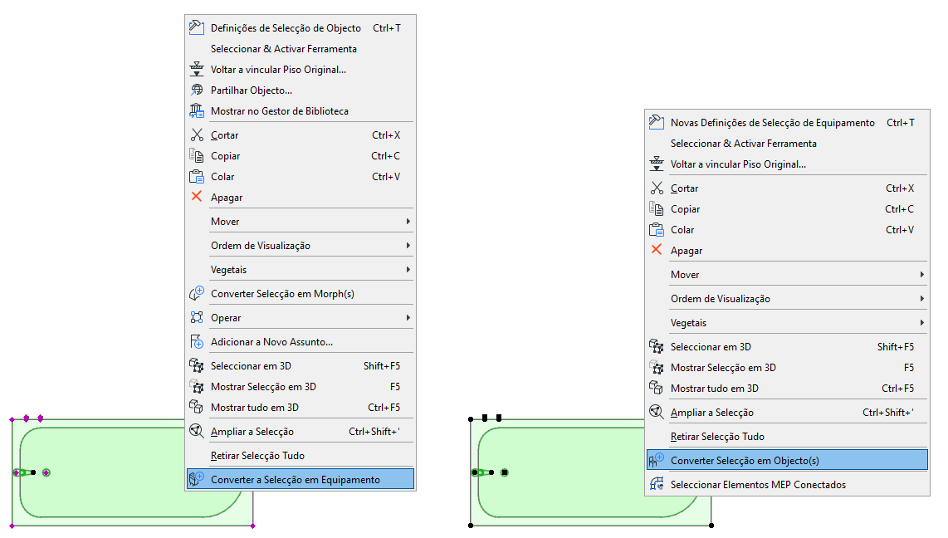Image resolution: width=948 pixels, height=538 pixels.
Task: Select Mostrar tudo em 3D in right menu
Action: [x=787, y=388]
